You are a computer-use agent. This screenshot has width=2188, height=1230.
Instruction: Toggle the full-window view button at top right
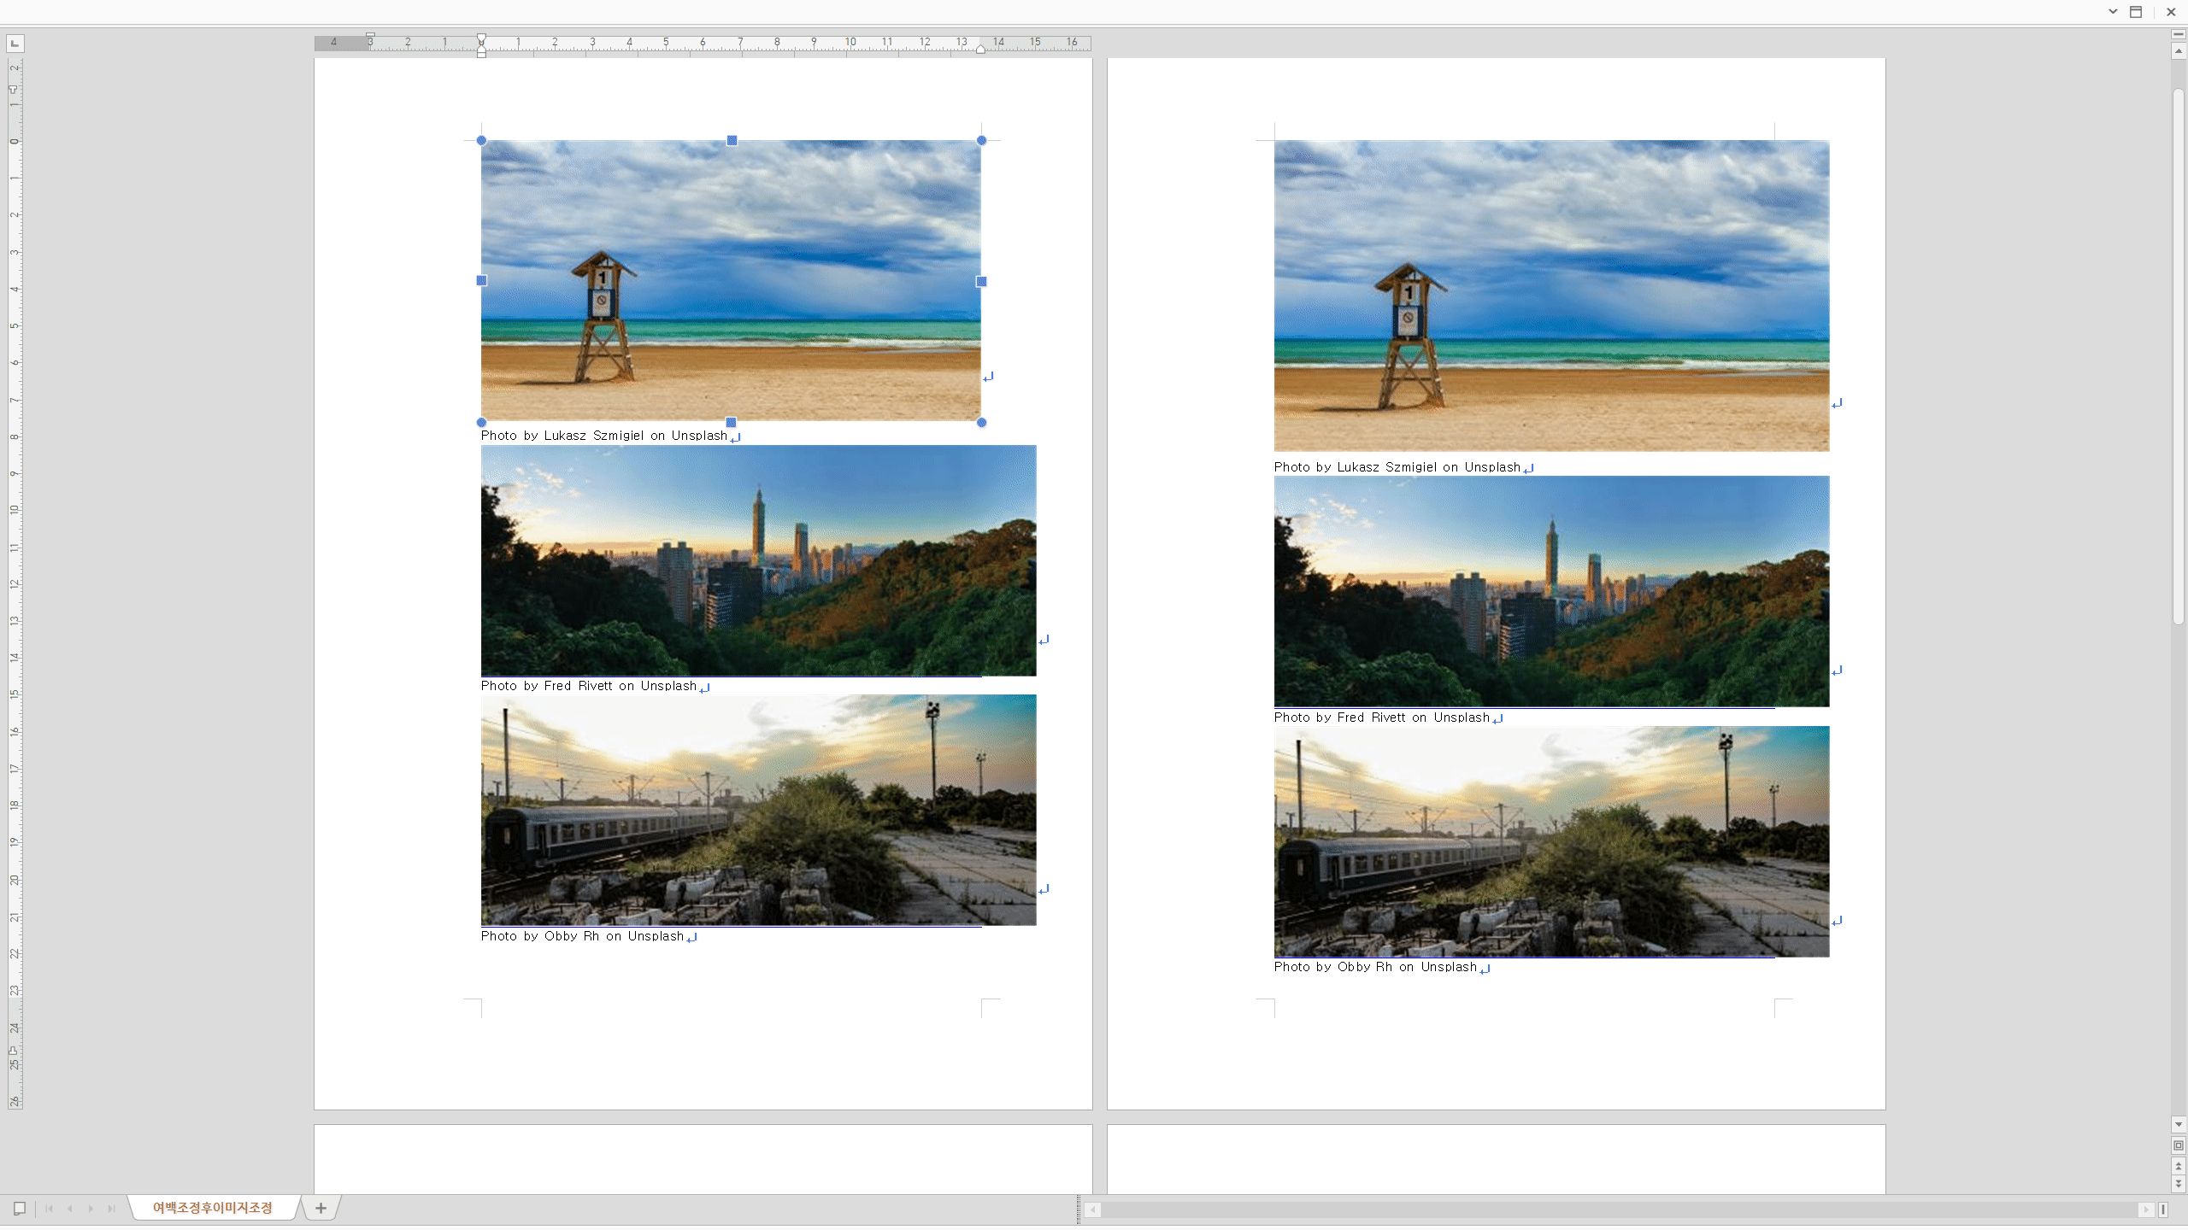click(x=2135, y=12)
